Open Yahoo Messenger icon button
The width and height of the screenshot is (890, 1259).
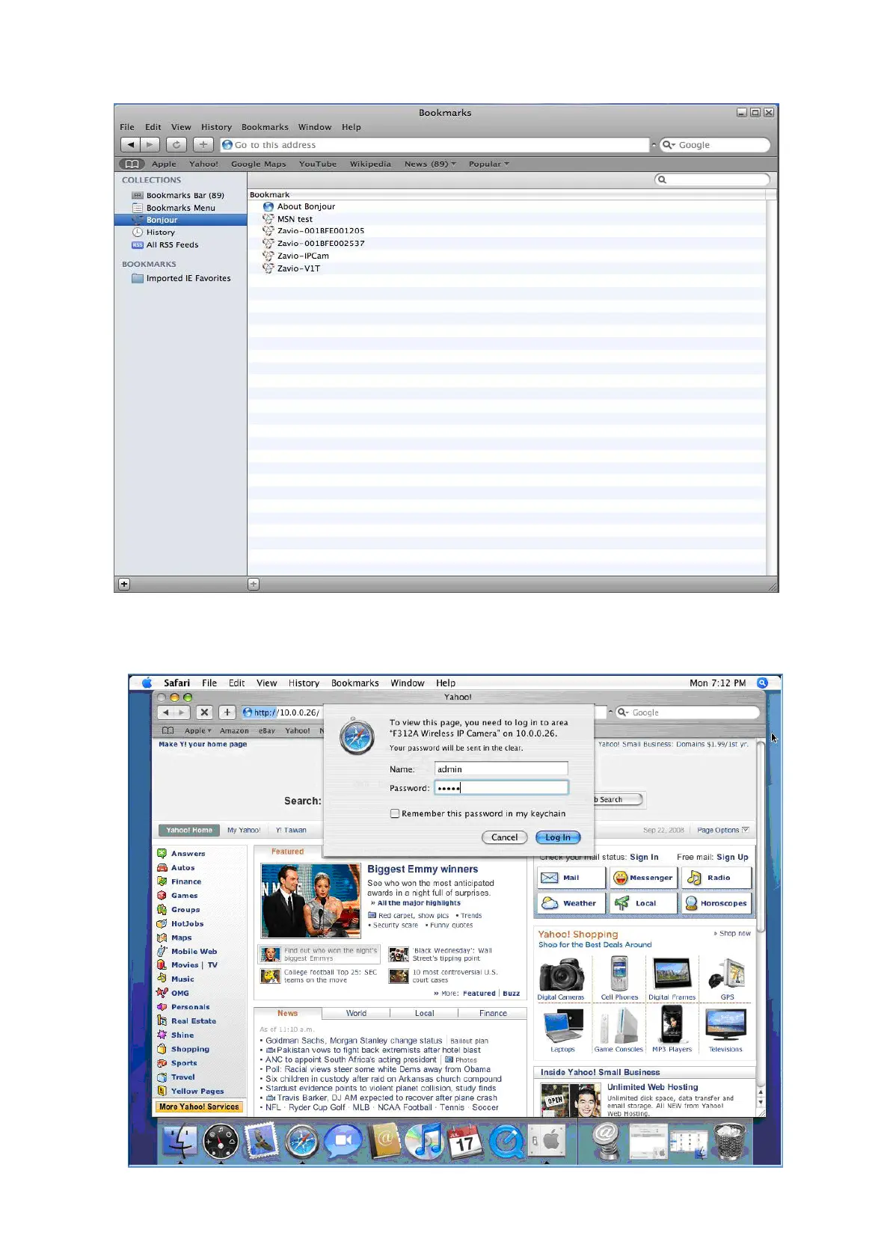tap(643, 878)
